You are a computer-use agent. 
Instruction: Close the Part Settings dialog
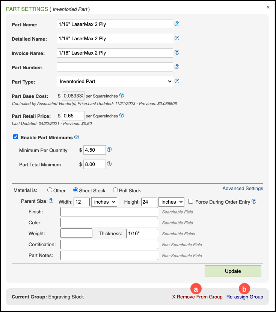coord(268,8)
